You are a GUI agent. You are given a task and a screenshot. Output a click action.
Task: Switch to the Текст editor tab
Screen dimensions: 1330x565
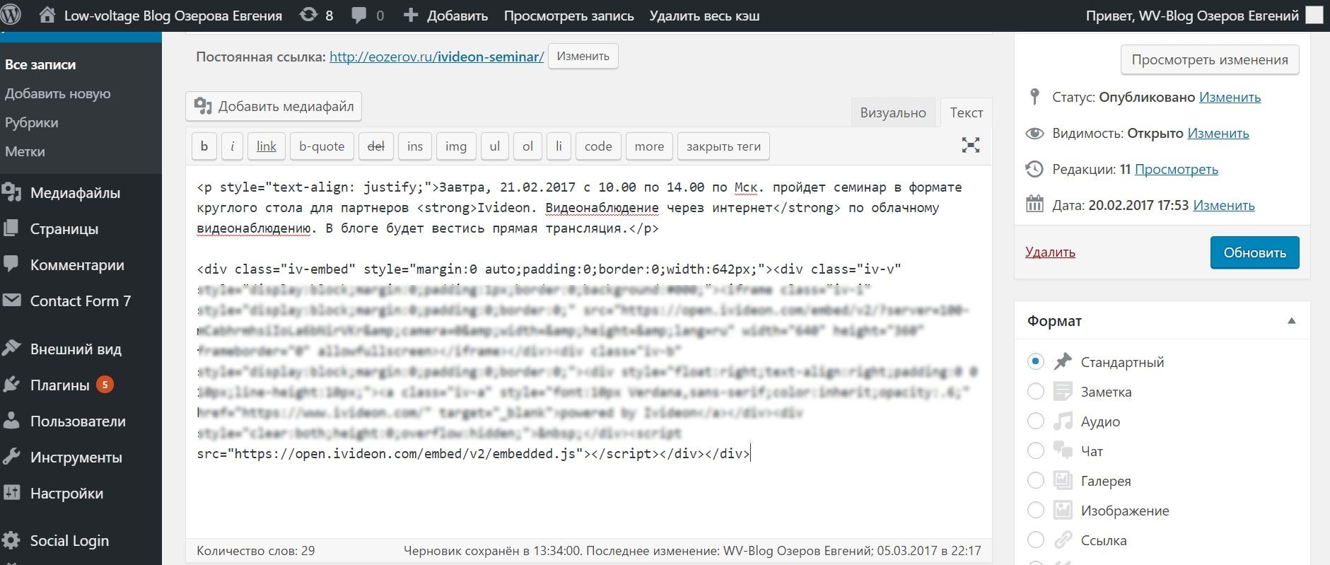point(966,112)
